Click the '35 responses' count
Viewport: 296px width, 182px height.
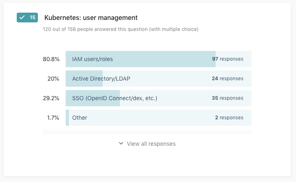(228, 98)
